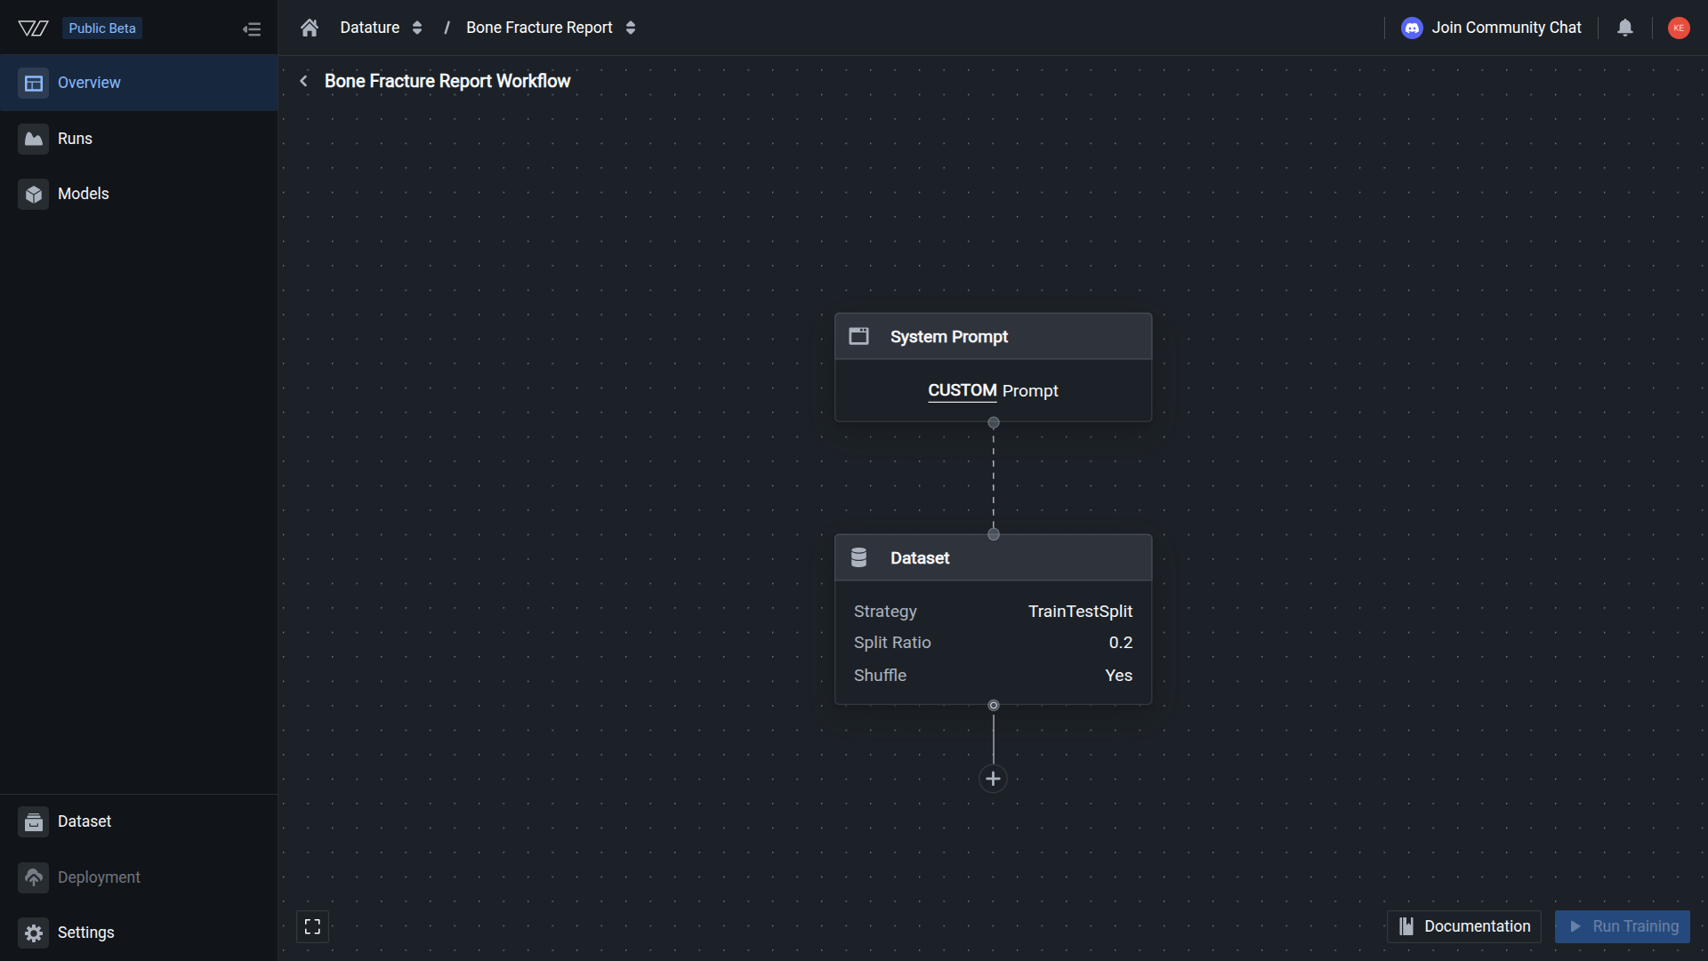Click the TrainTestSplit strategy value

(x=1080, y=612)
